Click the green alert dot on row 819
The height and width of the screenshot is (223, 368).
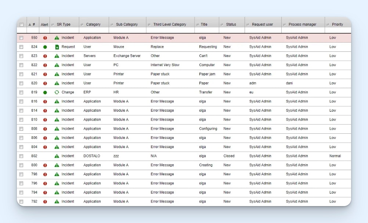coord(45,92)
